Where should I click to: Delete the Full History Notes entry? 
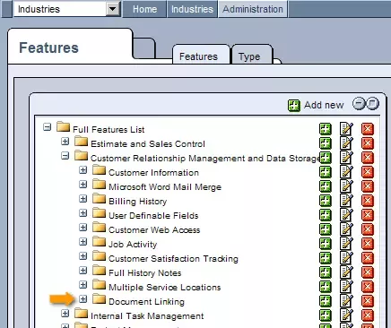coord(368,272)
